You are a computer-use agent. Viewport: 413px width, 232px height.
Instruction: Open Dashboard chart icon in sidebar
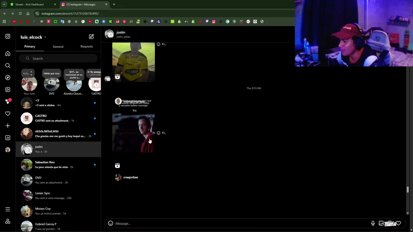(8, 138)
